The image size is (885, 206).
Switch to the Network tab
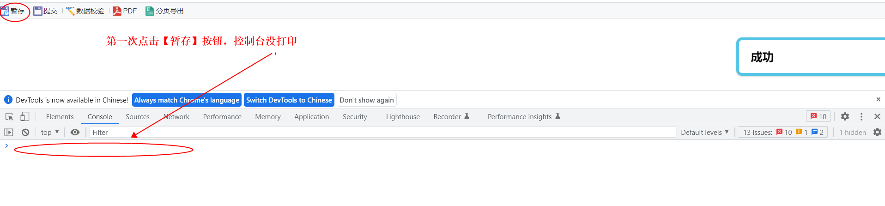(x=176, y=117)
